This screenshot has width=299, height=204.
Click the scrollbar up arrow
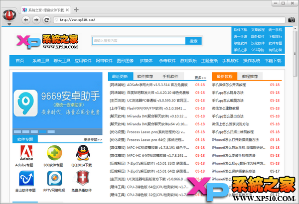point(295,28)
